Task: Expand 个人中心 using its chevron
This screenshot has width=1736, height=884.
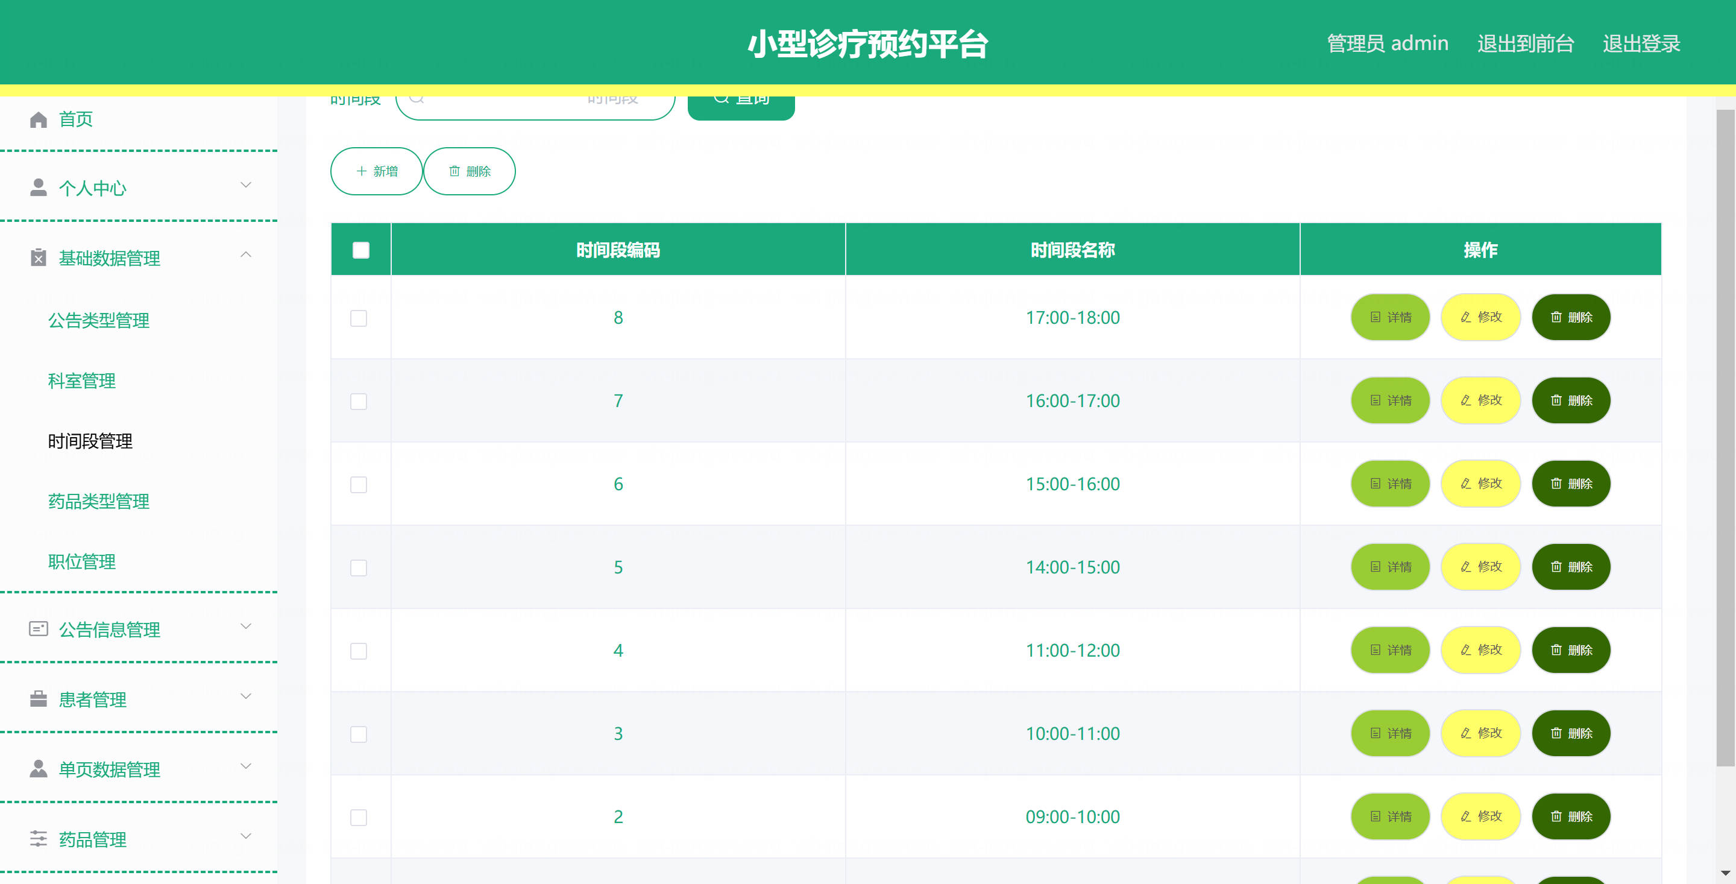Action: click(246, 185)
